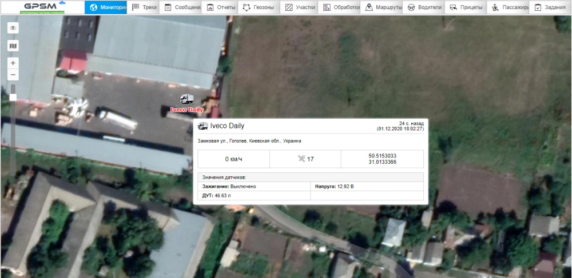Click the map pin icon of Маршруты
The image size is (572, 278).
(369, 7)
